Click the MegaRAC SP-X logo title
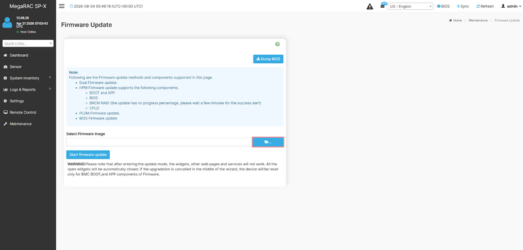523x250 pixels. (x=28, y=7)
